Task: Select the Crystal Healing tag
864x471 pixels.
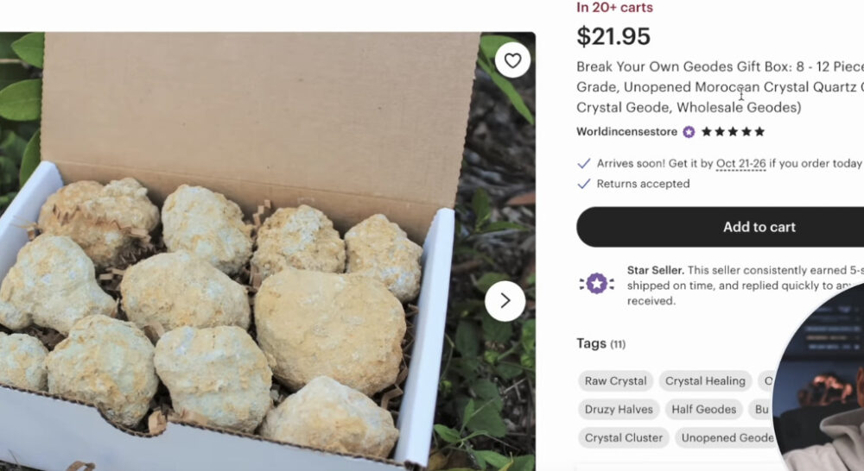Action: pyautogui.click(x=705, y=381)
